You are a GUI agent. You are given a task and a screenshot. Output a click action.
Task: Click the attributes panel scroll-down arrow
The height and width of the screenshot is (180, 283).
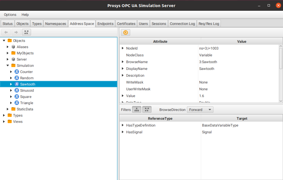pyautogui.click(x=281, y=101)
